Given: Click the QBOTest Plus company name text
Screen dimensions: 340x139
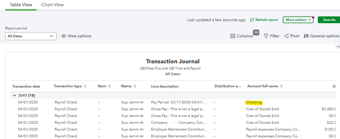Looking at the screenshot, I should 170,69.
